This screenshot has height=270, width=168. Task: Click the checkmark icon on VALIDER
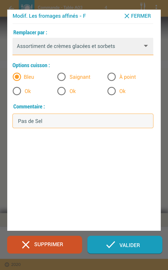pyautogui.click(x=111, y=245)
